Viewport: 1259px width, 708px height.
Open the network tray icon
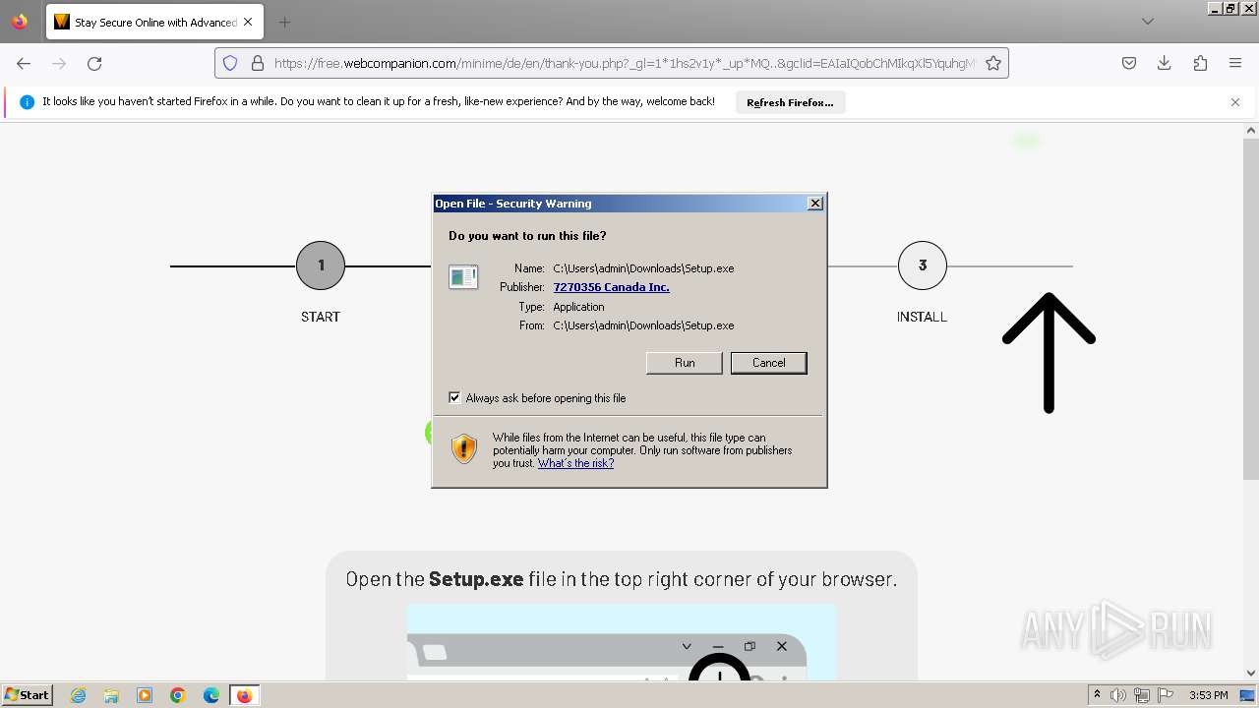1142,695
